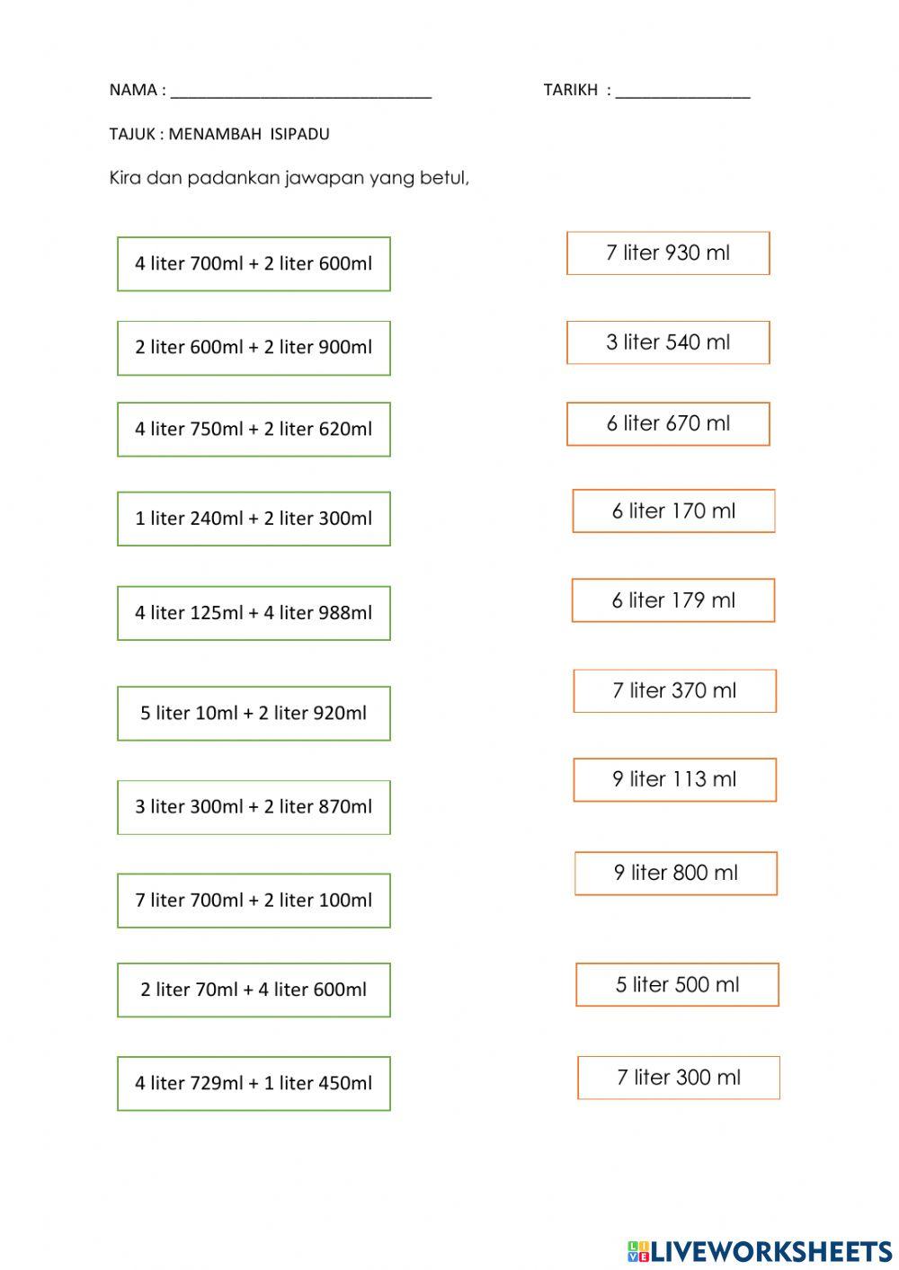
Task: Click the '4 liter 125ml + 4 liter 988ml' box
Action: coord(254,613)
